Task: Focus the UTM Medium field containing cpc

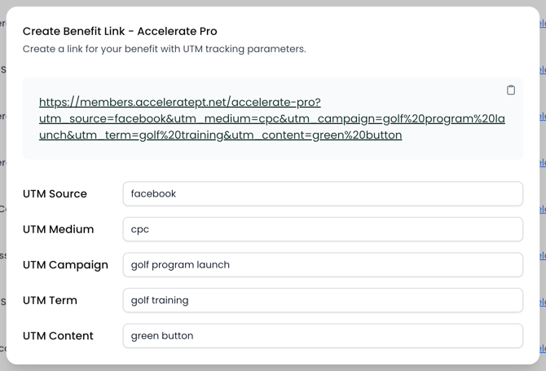Action: [x=322, y=229]
